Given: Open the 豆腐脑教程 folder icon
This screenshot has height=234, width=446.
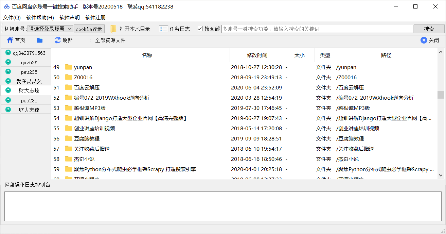Looking at the screenshot, I should [x=68, y=138].
